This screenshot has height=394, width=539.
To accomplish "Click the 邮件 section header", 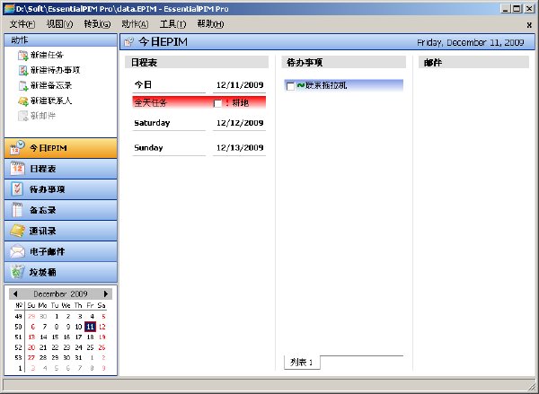I will [x=473, y=63].
